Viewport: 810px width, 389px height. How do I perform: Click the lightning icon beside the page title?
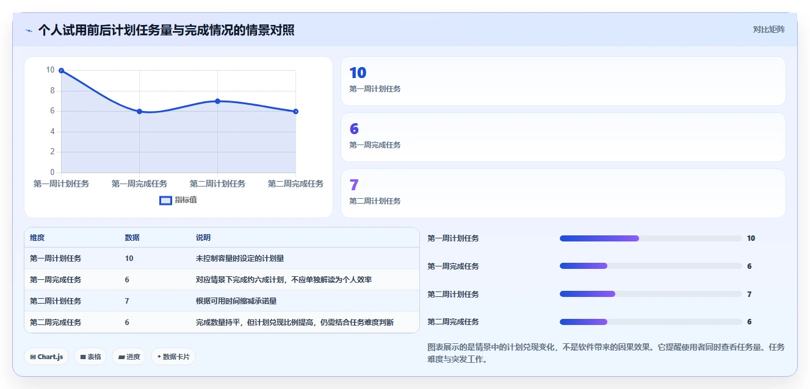29,30
